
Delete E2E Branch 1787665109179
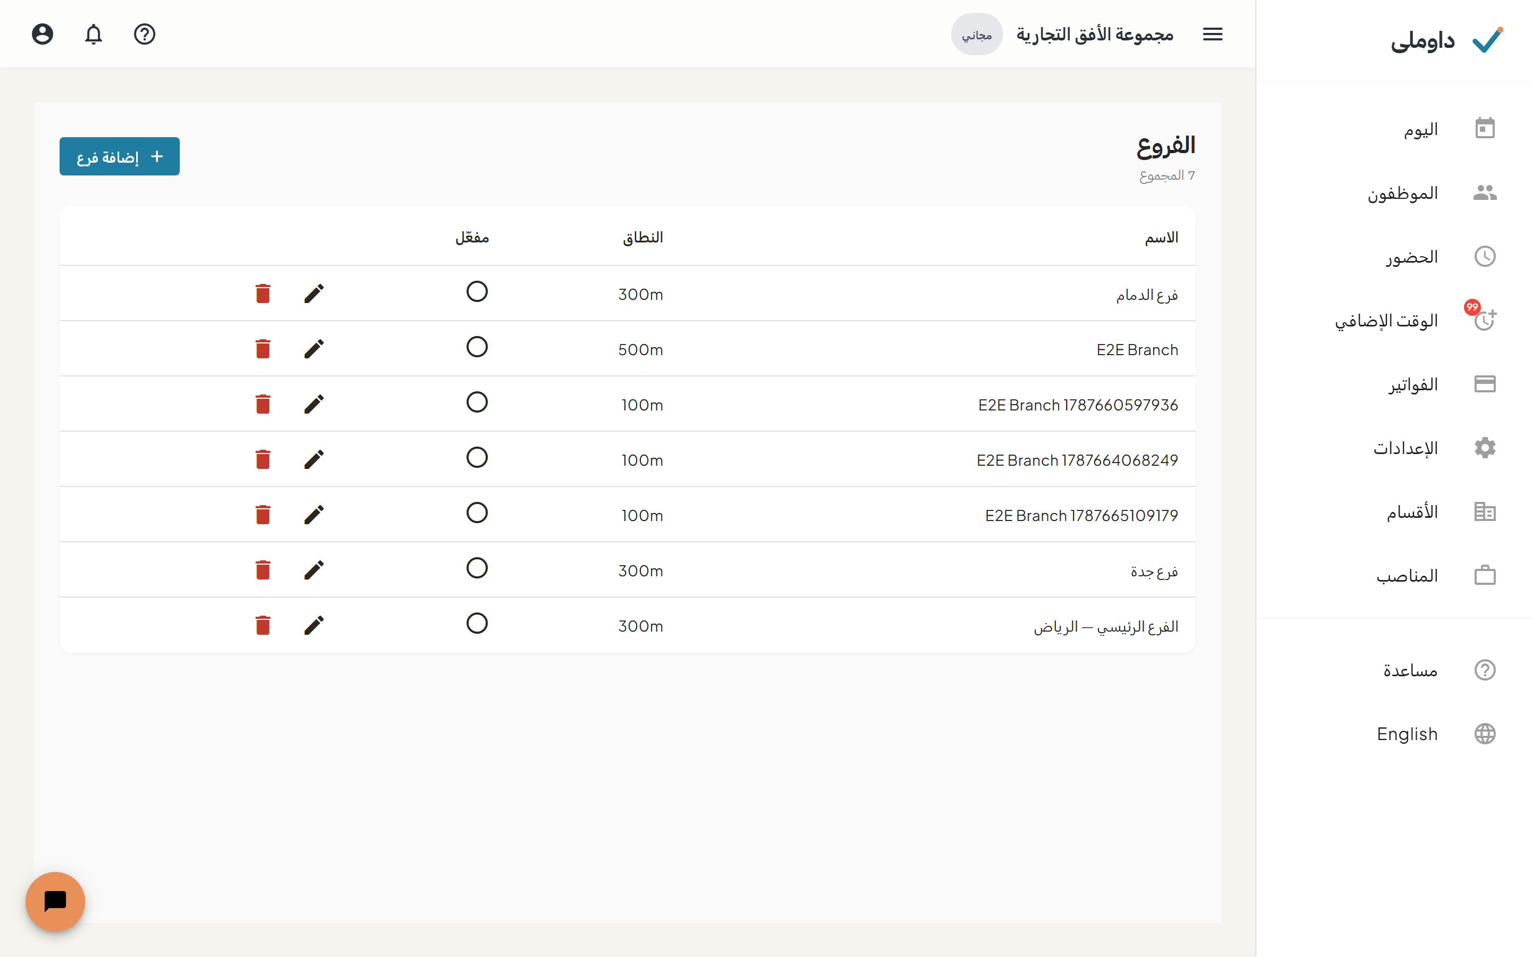click(x=263, y=515)
